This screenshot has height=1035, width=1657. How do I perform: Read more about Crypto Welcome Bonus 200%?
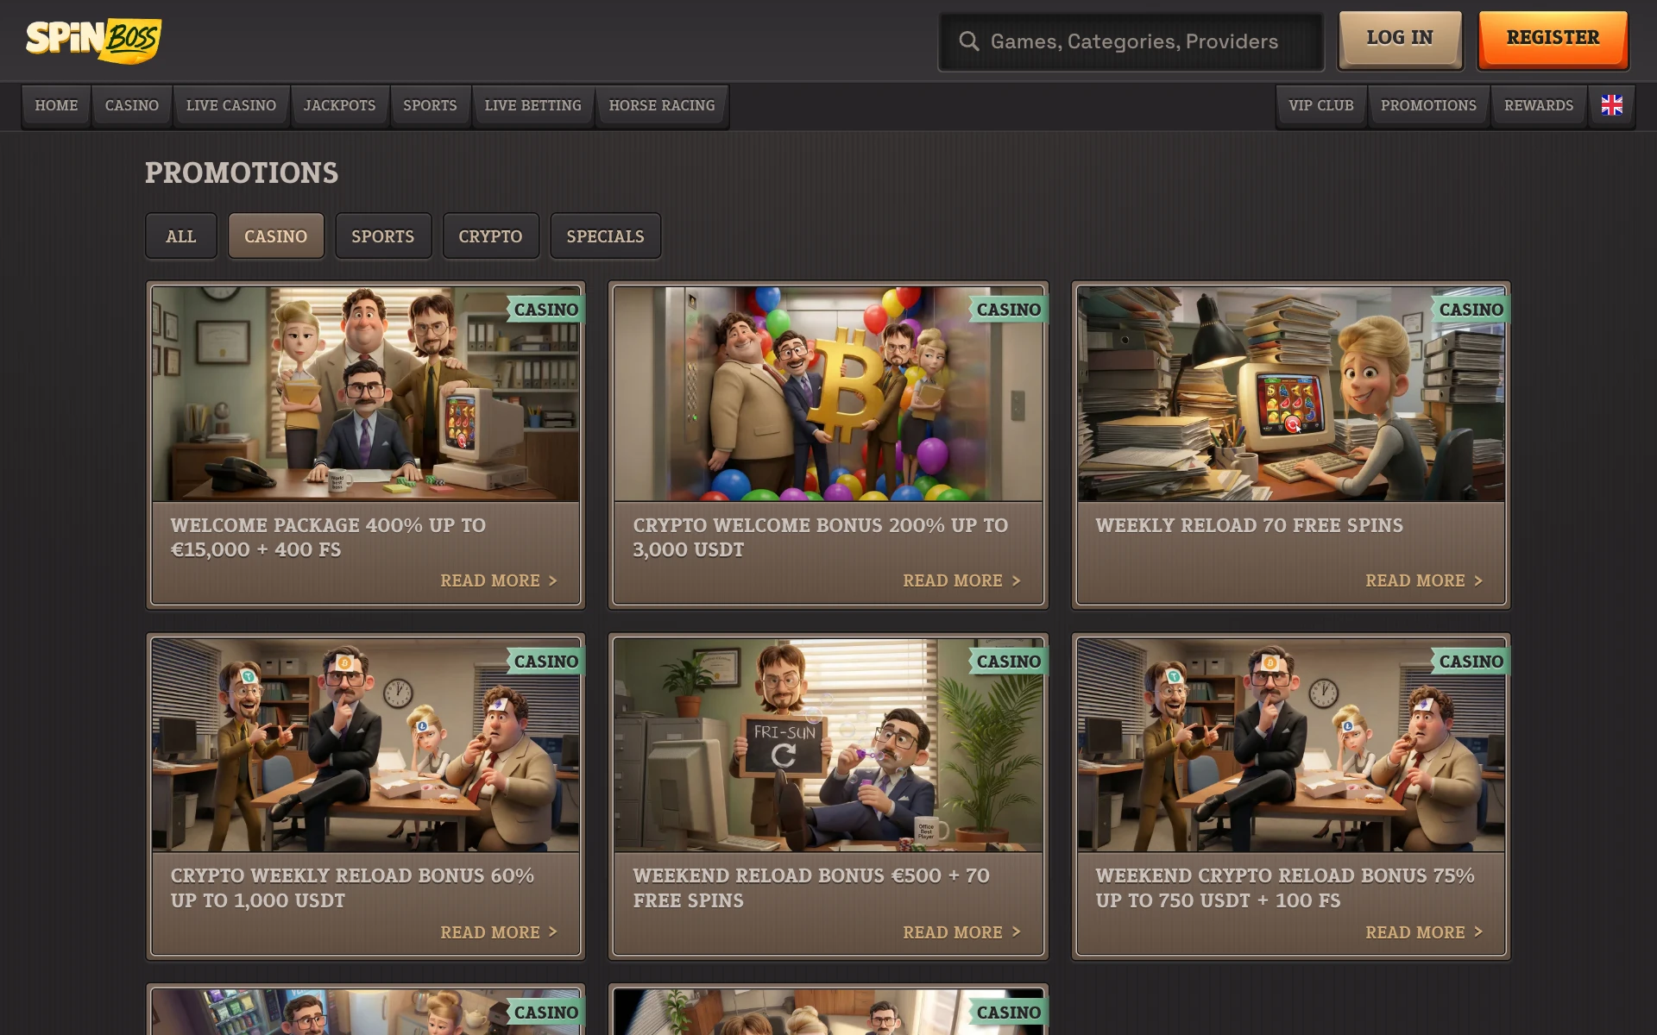(x=961, y=580)
